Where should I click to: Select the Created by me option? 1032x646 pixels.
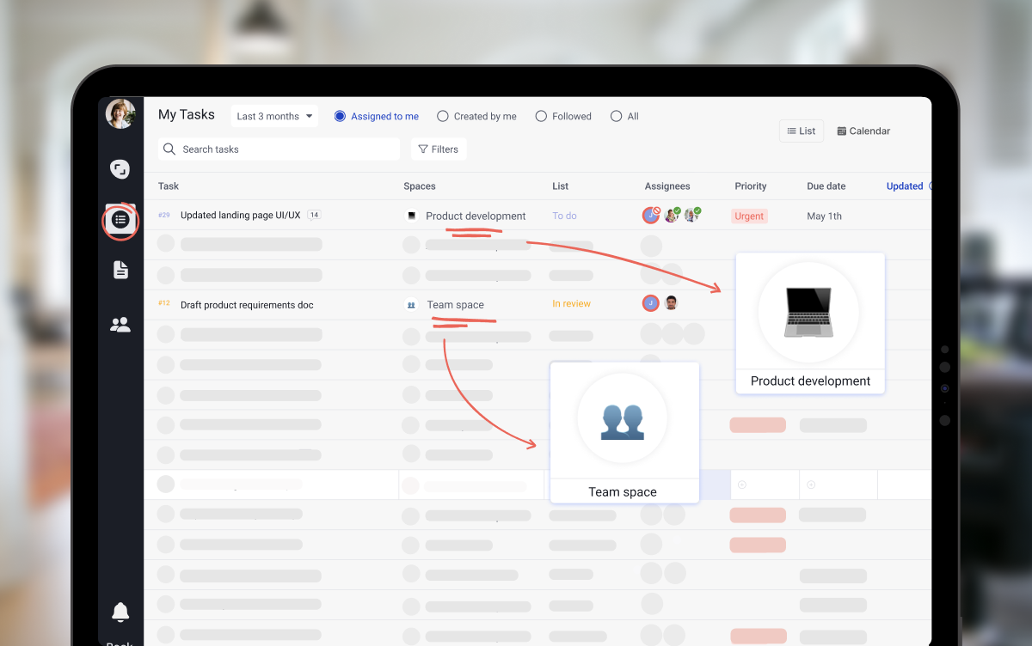pos(443,116)
